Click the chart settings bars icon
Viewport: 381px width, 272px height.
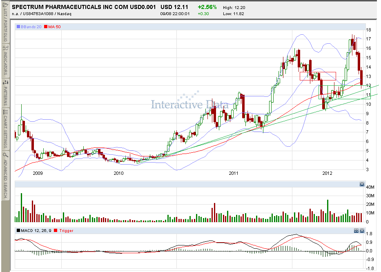coord(5,112)
